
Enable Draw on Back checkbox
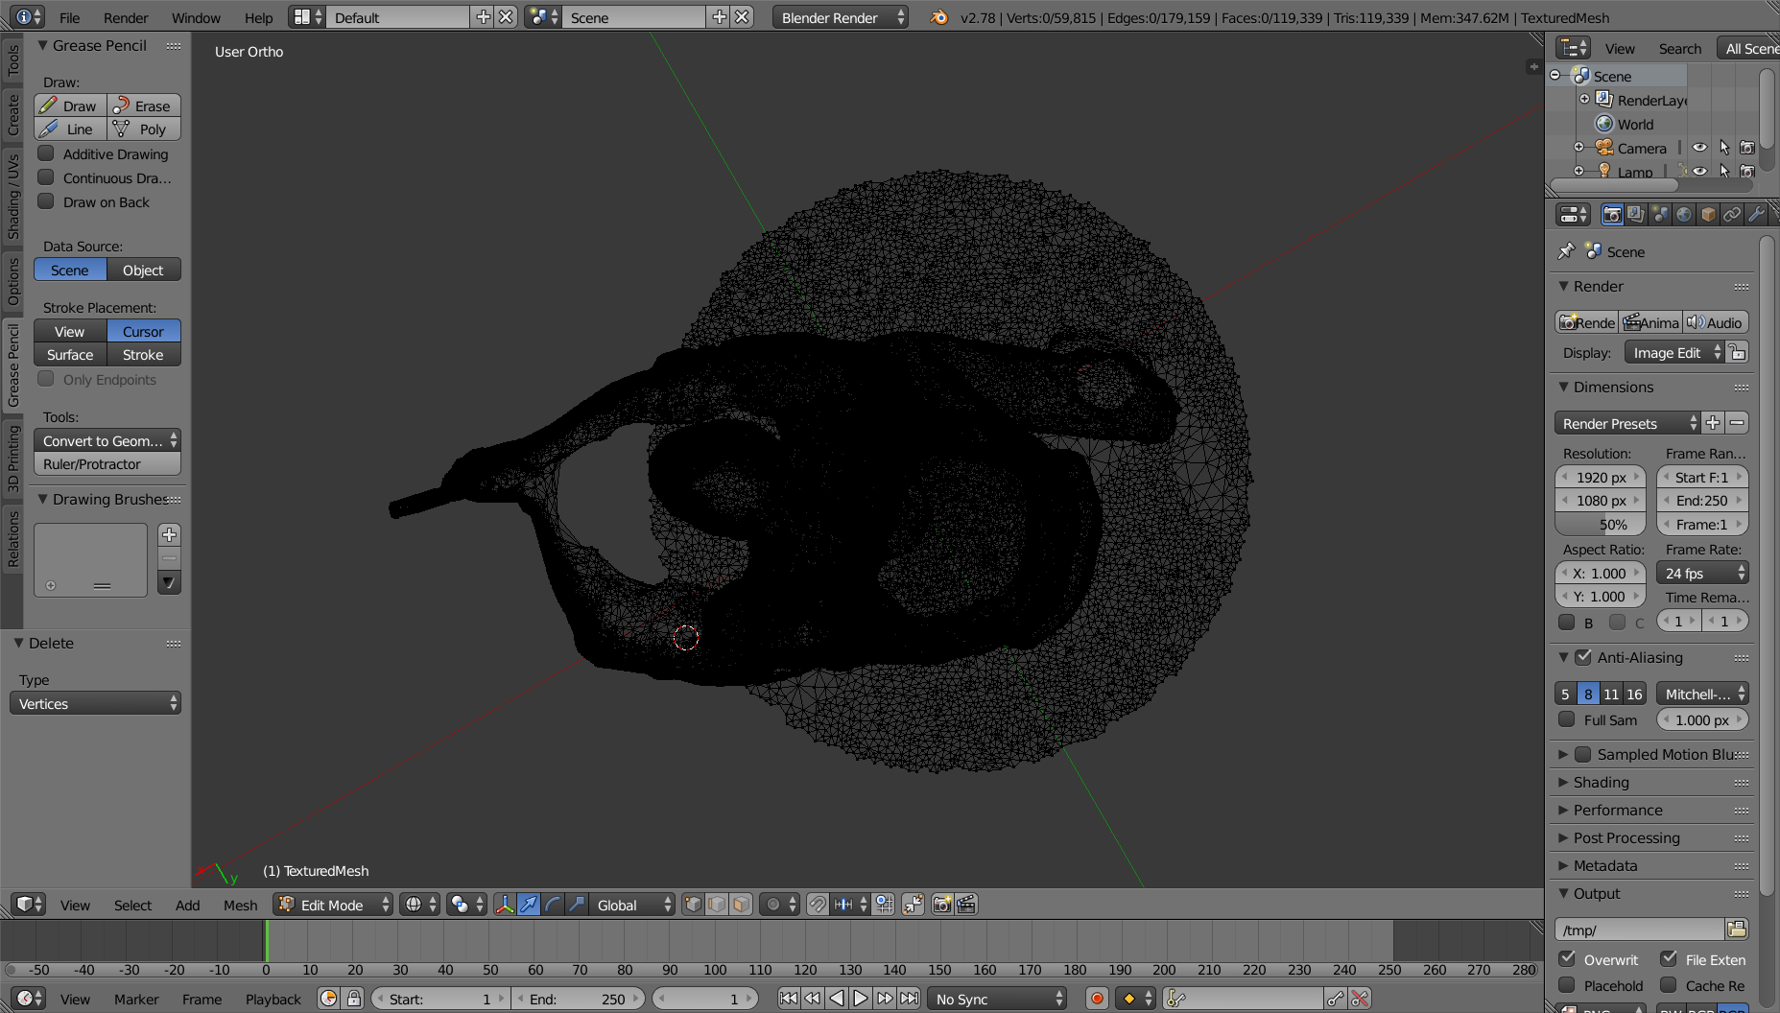click(x=45, y=201)
